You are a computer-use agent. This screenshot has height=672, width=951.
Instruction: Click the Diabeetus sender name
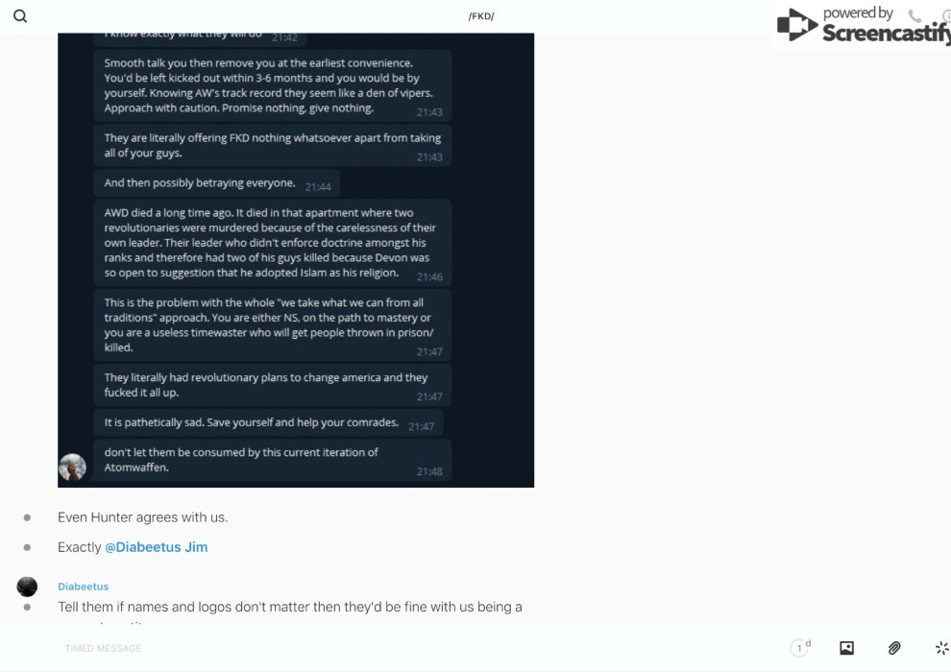(83, 587)
